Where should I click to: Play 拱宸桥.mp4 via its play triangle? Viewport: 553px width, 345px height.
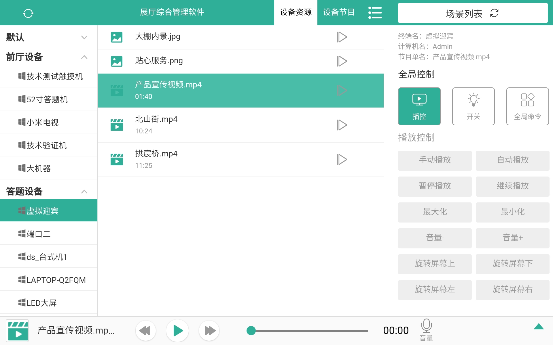342,159
